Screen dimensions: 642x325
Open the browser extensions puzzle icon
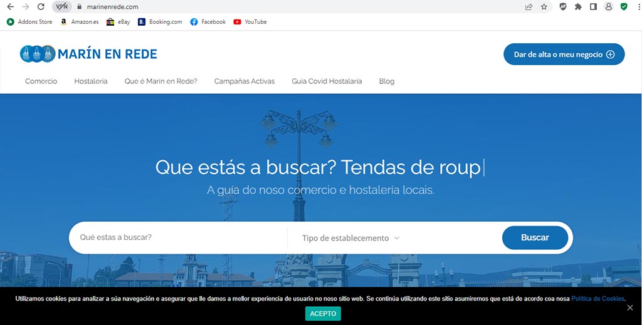pyautogui.click(x=578, y=7)
